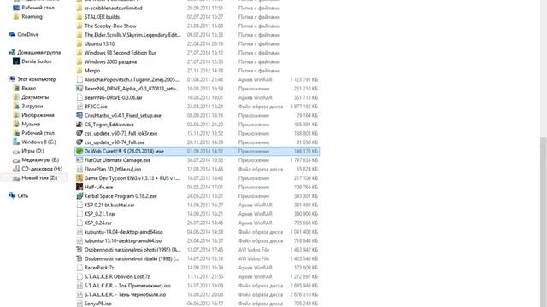This screenshot has height=307, width=547.
Task: Click the 3 877 182 КБ size of BF2CC.iso
Action: (304, 106)
